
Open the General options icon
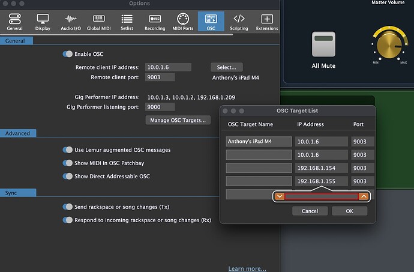pos(14,19)
